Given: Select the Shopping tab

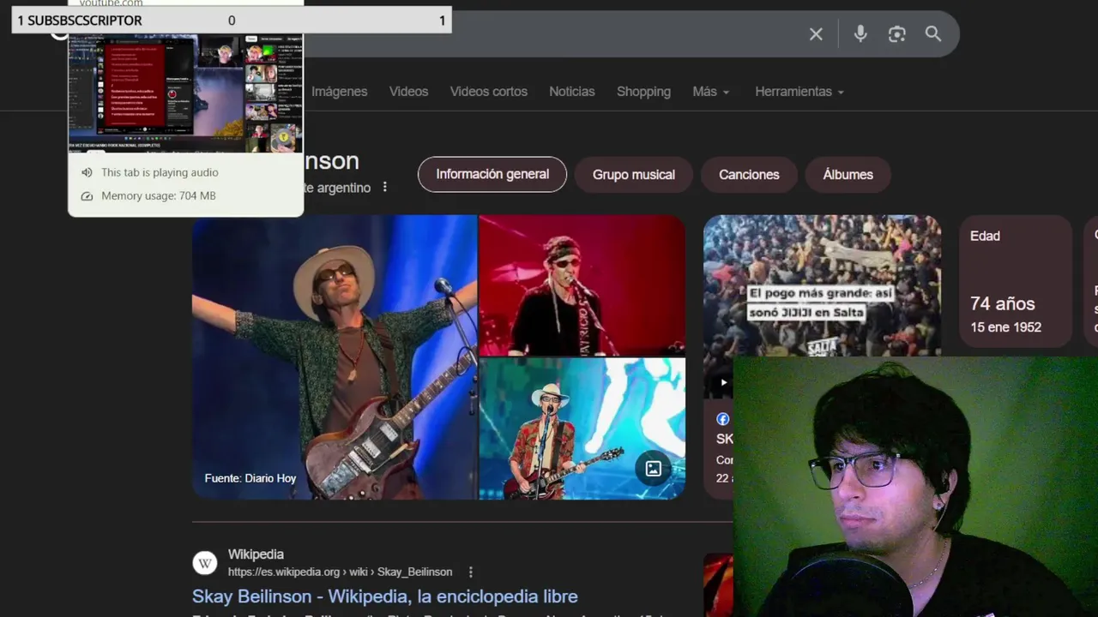Looking at the screenshot, I should pyautogui.click(x=643, y=92).
